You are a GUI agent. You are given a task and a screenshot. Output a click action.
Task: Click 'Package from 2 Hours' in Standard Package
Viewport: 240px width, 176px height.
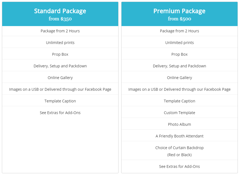60,31
